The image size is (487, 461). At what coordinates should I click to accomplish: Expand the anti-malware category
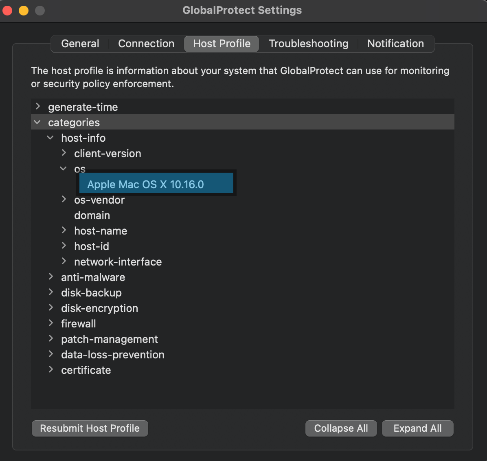coord(50,277)
